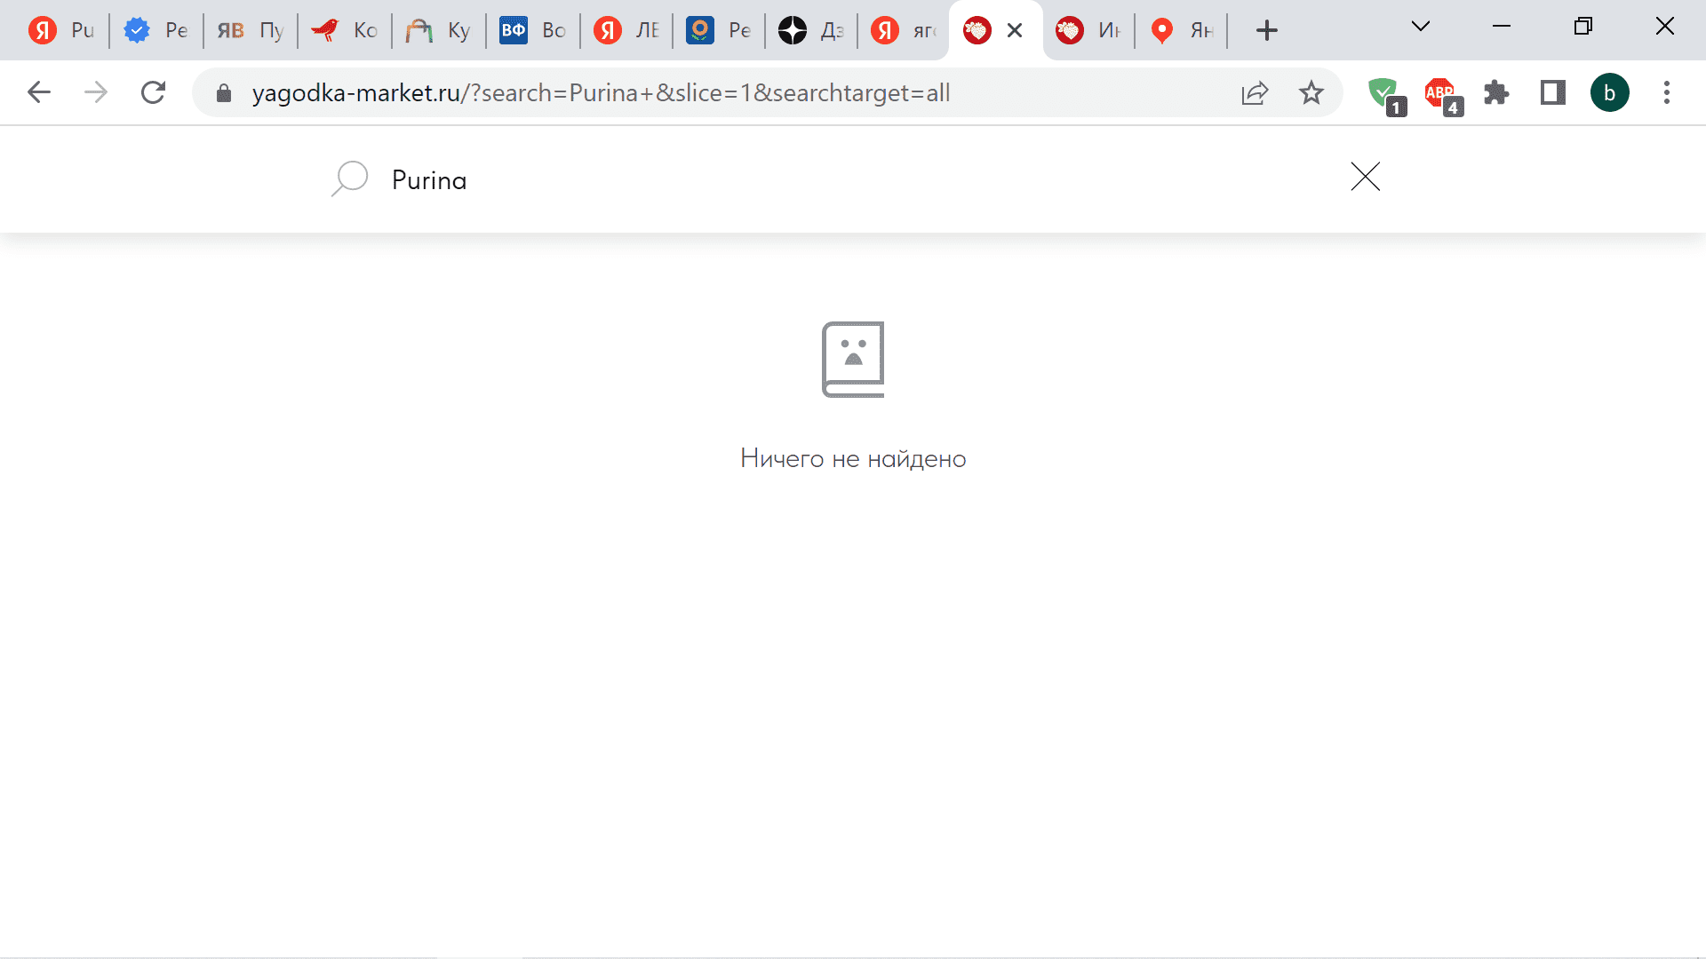Switch to the red bird Ко tab

345,30
